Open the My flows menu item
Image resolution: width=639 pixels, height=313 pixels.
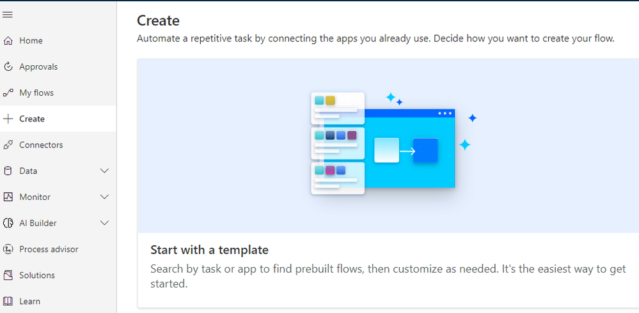(x=36, y=93)
